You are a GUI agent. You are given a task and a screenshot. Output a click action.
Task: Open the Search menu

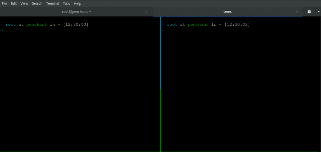[x=37, y=3]
